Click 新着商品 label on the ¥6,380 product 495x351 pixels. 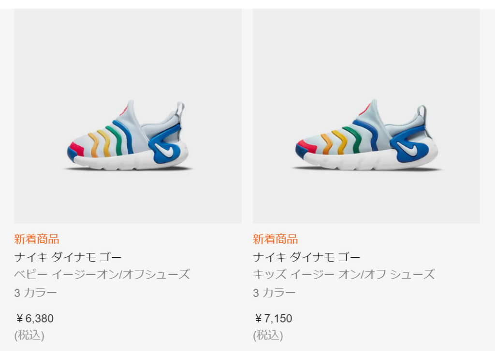click(x=37, y=239)
